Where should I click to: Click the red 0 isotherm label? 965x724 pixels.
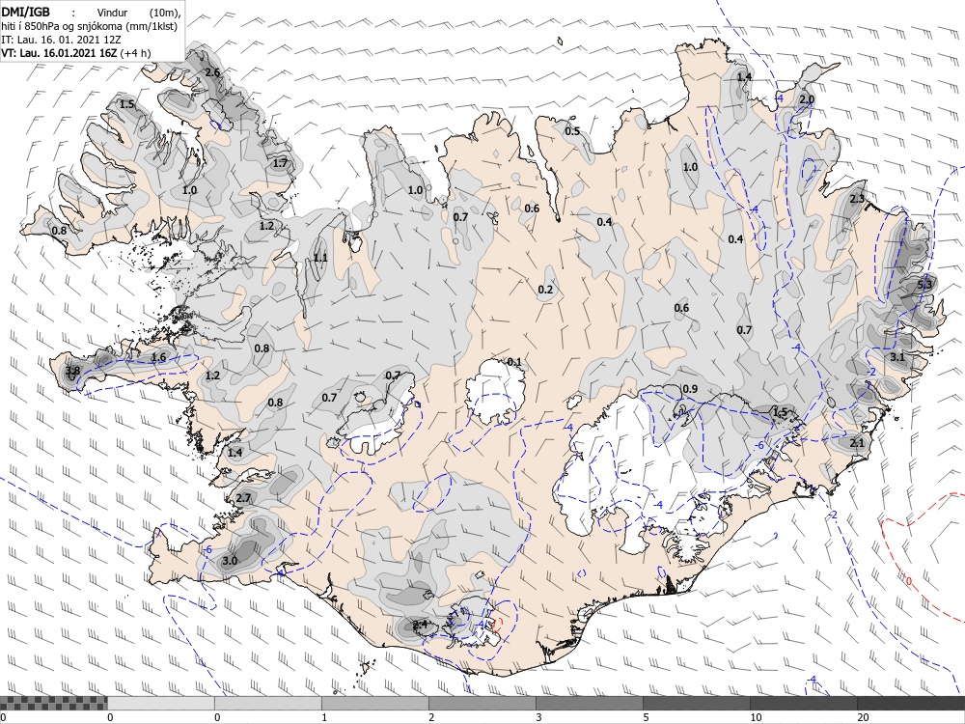pyautogui.click(x=908, y=580)
